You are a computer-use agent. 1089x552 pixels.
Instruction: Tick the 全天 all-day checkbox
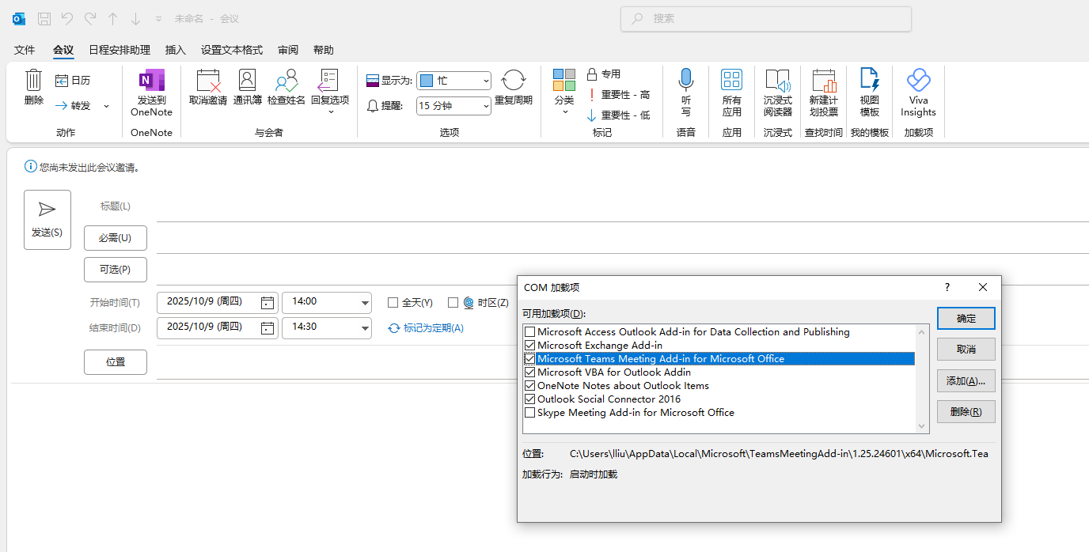click(x=393, y=302)
